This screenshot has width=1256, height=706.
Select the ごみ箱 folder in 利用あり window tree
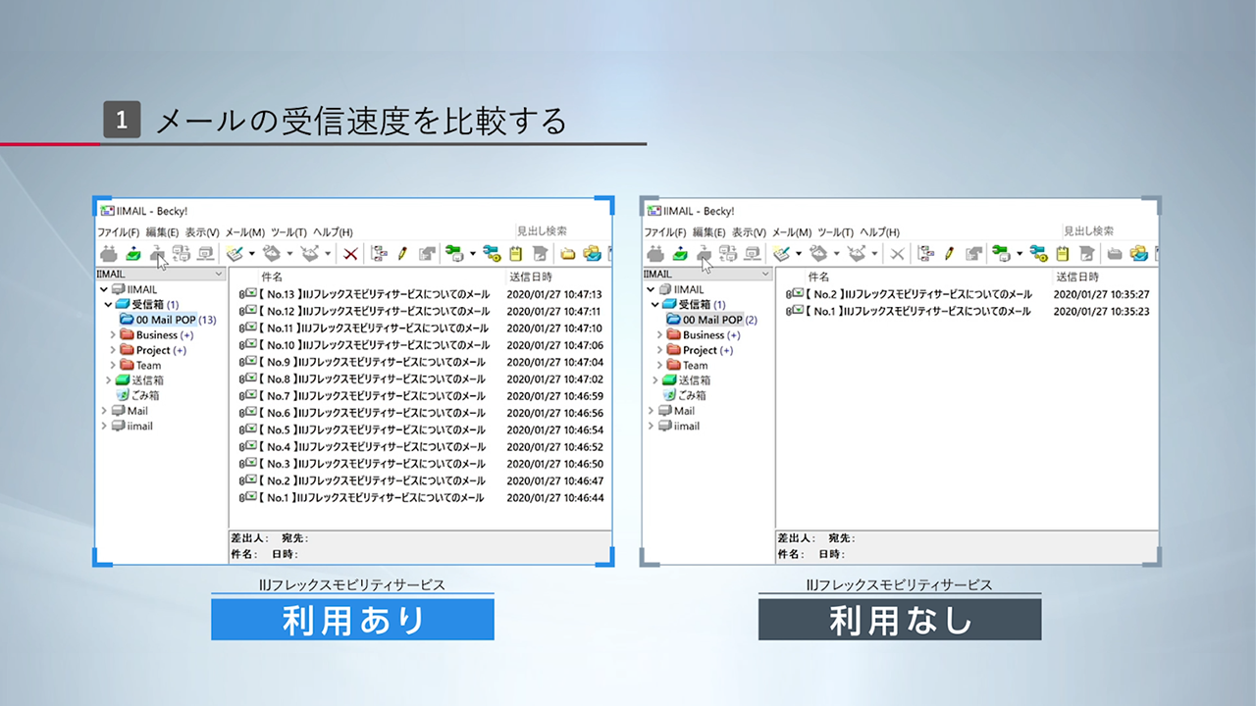pyautogui.click(x=137, y=396)
